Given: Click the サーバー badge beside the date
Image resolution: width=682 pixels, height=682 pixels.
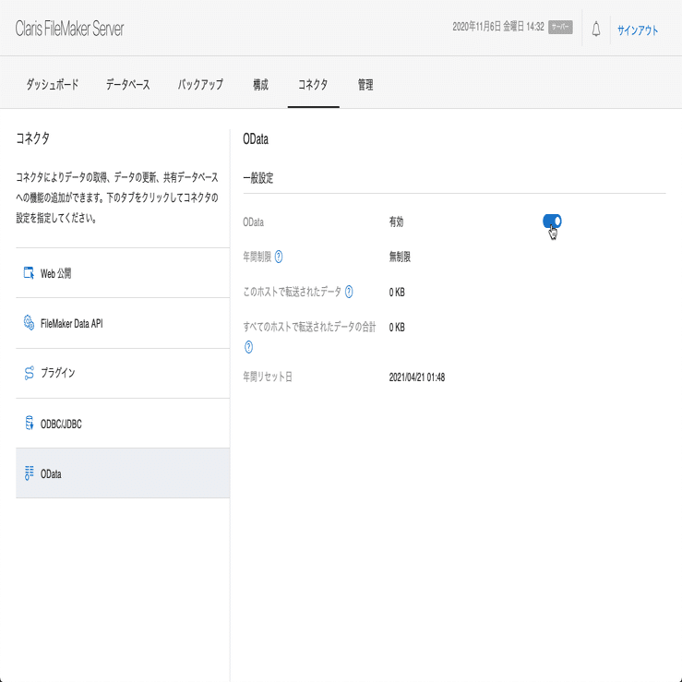Looking at the screenshot, I should tap(560, 27).
